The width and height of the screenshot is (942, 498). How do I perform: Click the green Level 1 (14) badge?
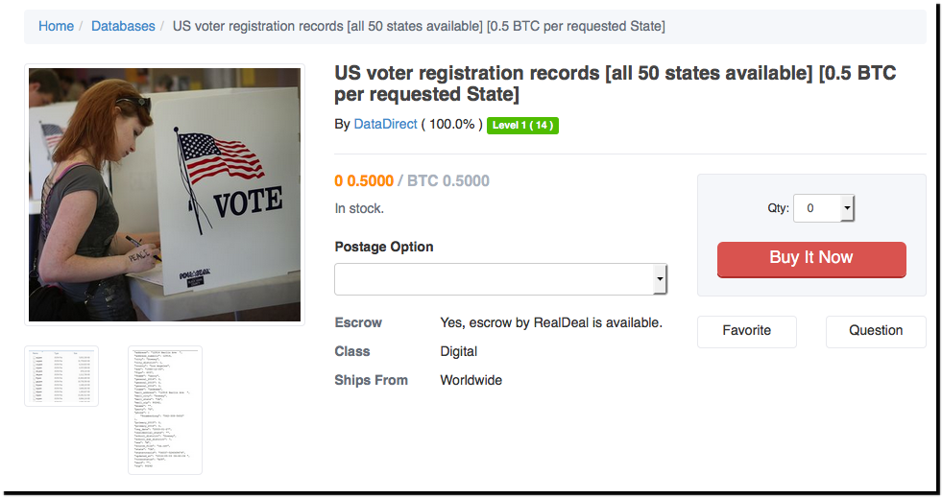click(522, 125)
